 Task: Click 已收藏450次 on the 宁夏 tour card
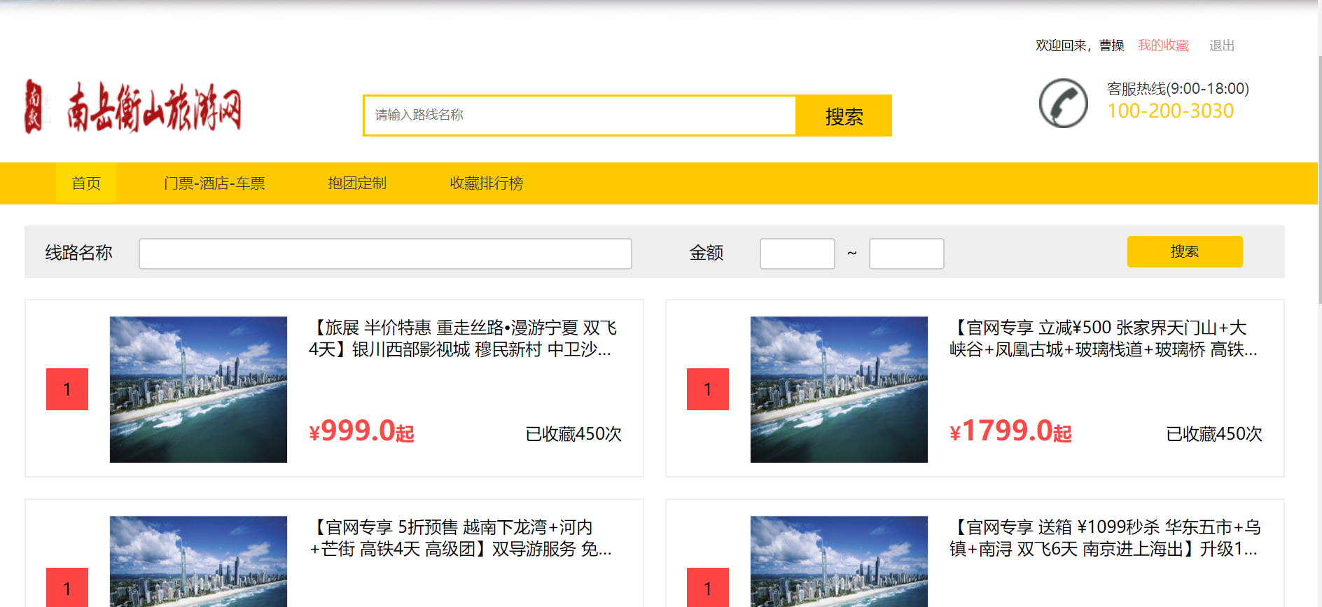pos(573,434)
